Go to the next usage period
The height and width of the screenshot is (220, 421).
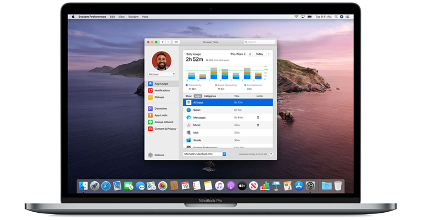pyautogui.click(x=269, y=54)
